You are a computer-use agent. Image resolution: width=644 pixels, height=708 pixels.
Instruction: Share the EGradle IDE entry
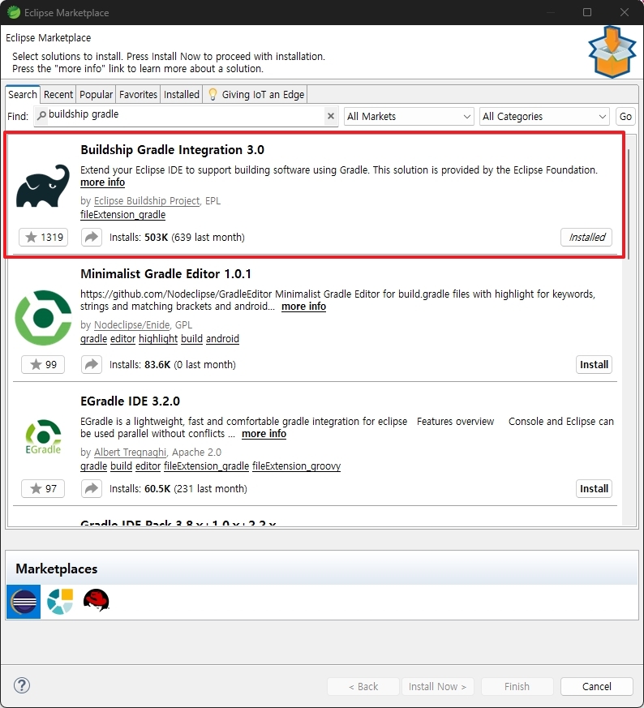coord(92,488)
